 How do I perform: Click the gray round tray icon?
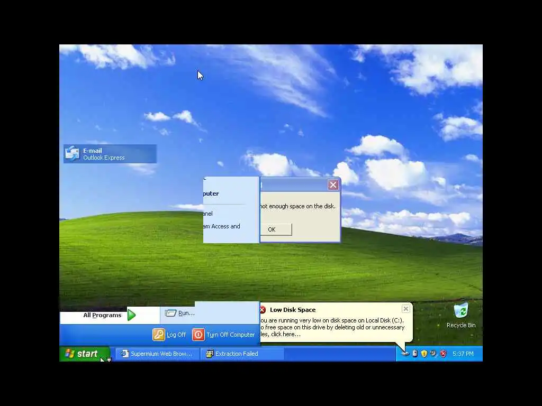click(x=433, y=354)
